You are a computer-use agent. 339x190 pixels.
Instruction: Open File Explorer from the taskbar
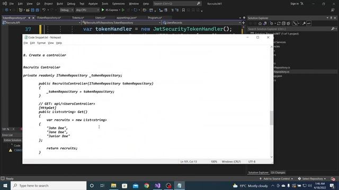coord(113,185)
